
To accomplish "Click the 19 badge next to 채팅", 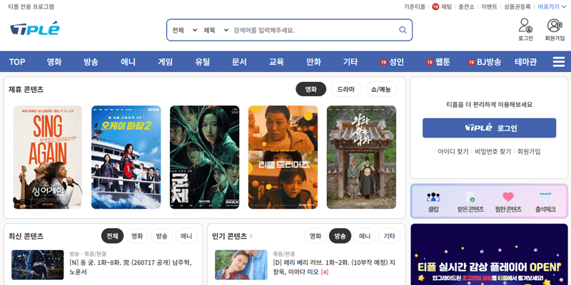I will [x=435, y=6].
